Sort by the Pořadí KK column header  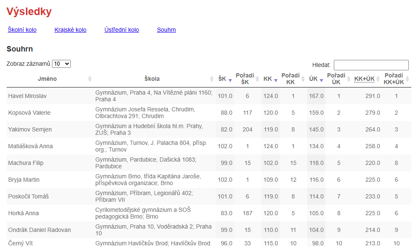coord(290,79)
